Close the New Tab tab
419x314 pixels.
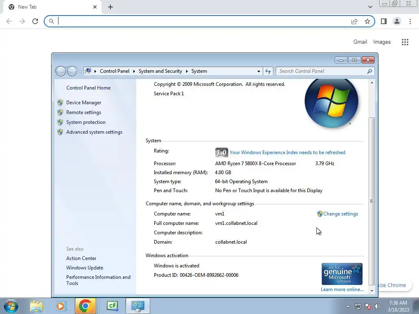click(x=95, y=7)
